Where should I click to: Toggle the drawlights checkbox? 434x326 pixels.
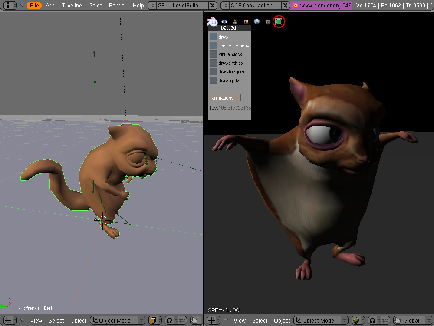point(213,80)
